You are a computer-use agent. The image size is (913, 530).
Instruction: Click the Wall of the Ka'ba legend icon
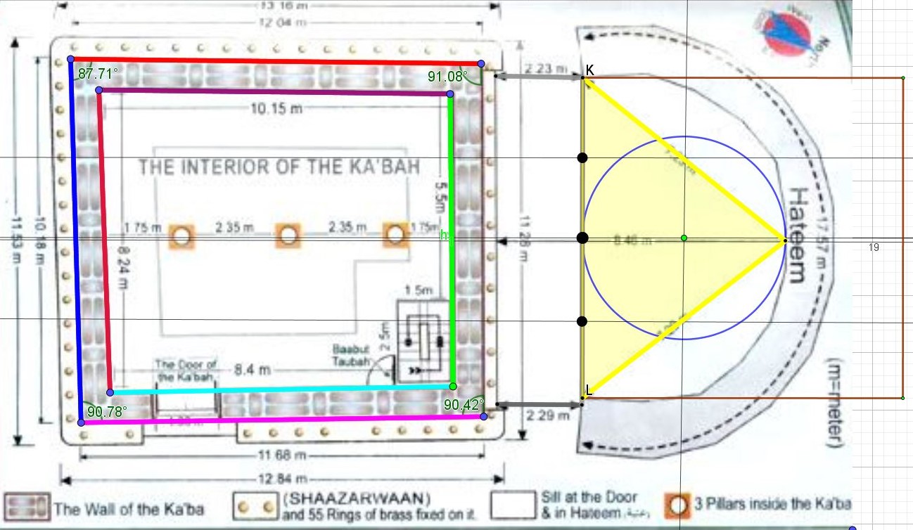(x=27, y=505)
